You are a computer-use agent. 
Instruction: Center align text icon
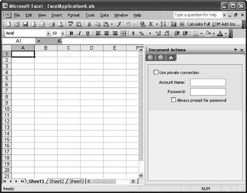(107, 33)
